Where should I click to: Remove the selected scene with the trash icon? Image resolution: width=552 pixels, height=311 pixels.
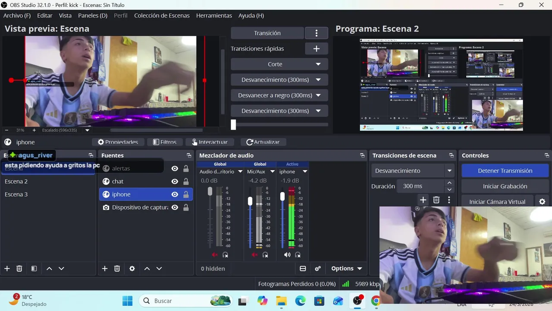(19, 269)
